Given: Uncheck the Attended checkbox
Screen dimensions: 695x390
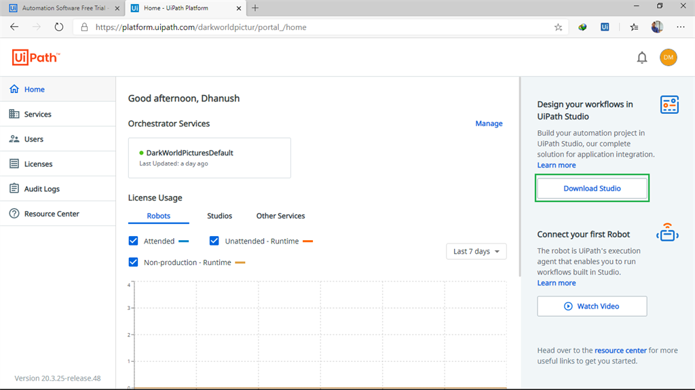Looking at the screenshot, I should (133, 241).
